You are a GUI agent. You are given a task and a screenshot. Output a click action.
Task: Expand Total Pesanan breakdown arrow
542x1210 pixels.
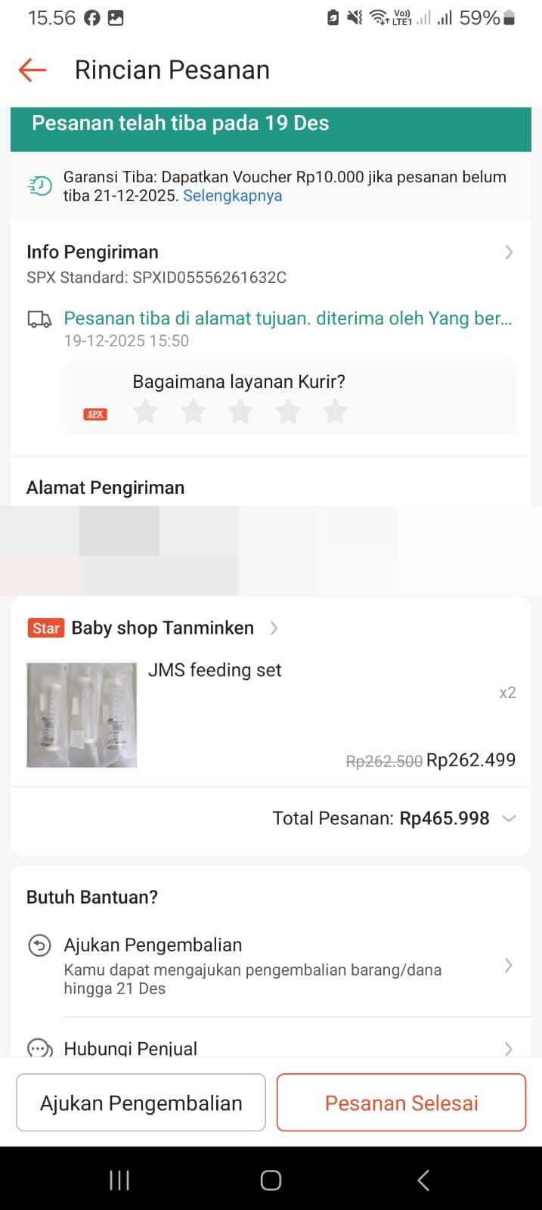click(x=509, y=818)
